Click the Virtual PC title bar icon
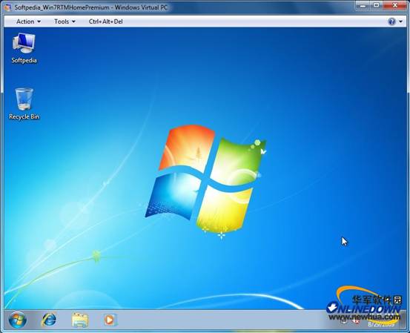The image size is (410, 333). [x=8, y=7]
